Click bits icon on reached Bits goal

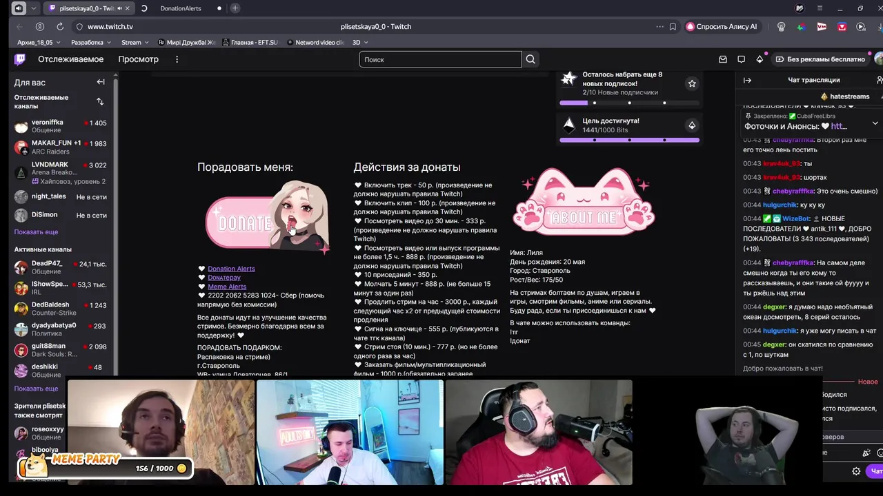[692, 125]
